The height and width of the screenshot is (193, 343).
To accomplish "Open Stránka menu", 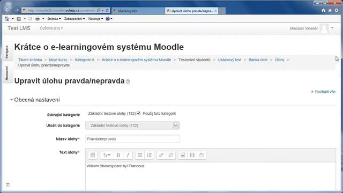I will 54,19.
